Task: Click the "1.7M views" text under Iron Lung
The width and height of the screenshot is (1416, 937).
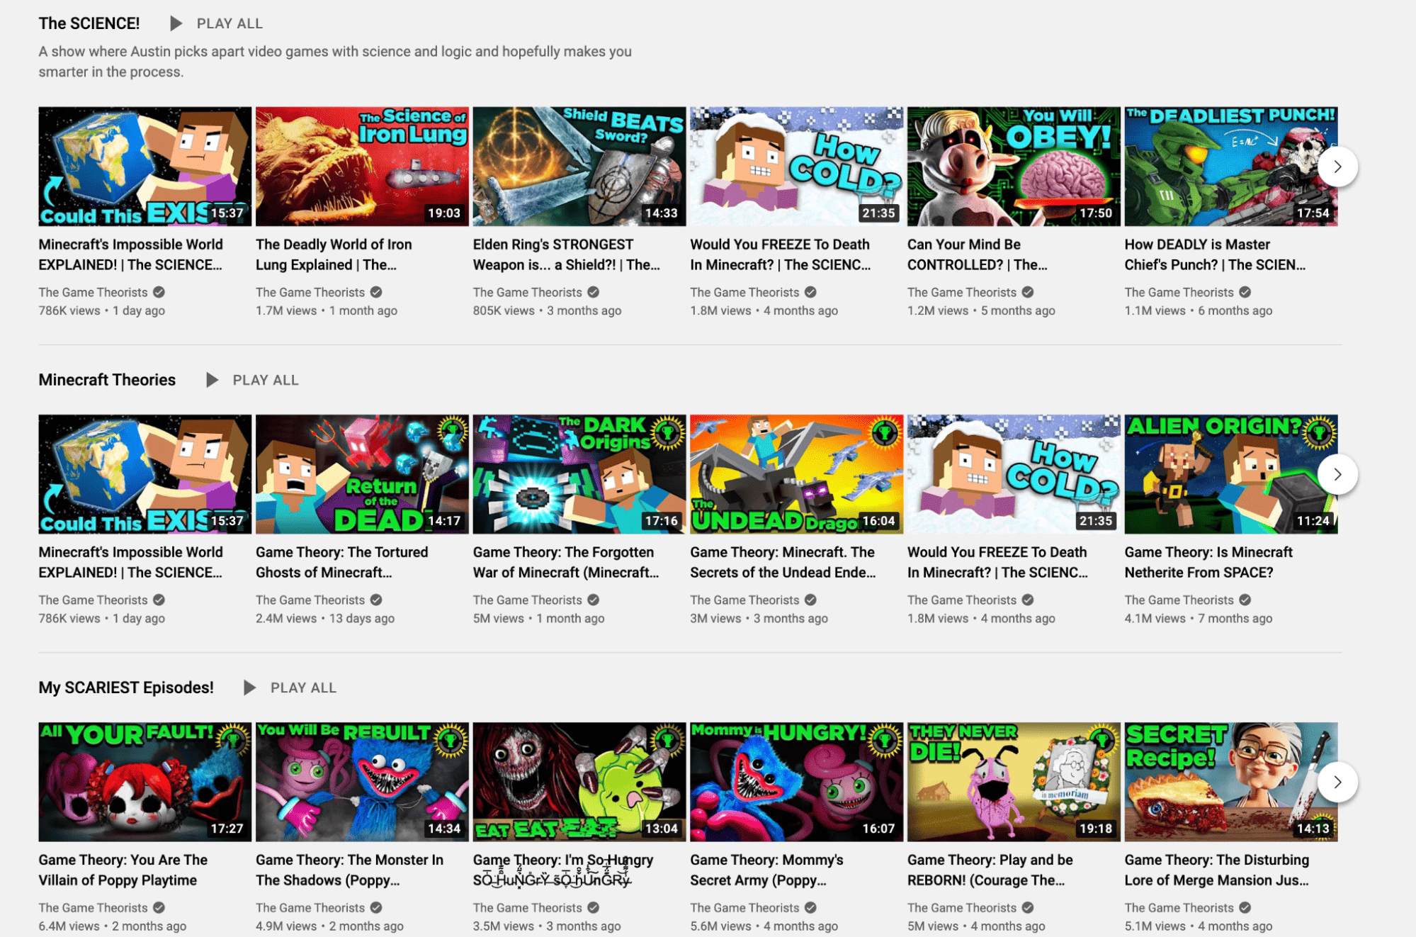Action: tap(286, 310)
